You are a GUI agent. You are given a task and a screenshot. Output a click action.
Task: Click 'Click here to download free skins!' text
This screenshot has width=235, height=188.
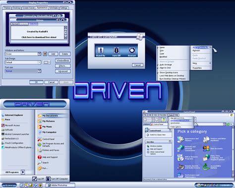coord(39,37)
